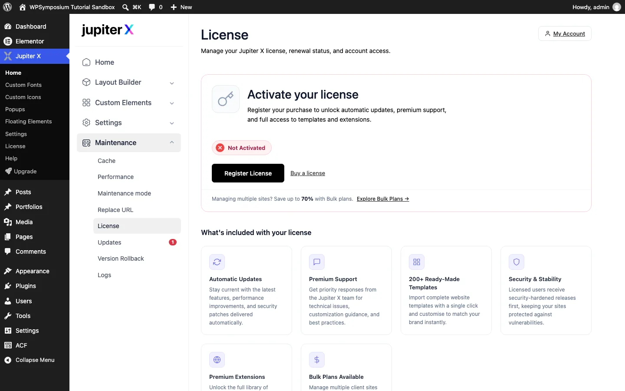Click the Ready-Made Templates grid icon
The width and height of the screenshot is (625, 391).
(x=417, y=262)
